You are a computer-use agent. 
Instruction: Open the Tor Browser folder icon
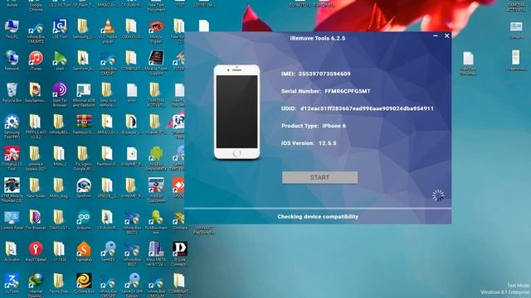coord(36,220)
